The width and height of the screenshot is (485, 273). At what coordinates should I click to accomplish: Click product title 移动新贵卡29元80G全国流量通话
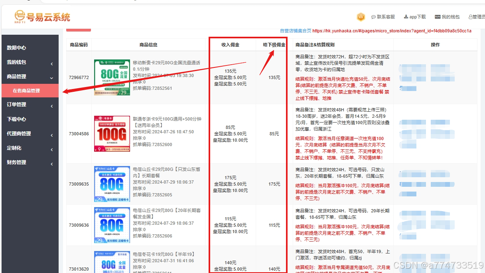166,66
